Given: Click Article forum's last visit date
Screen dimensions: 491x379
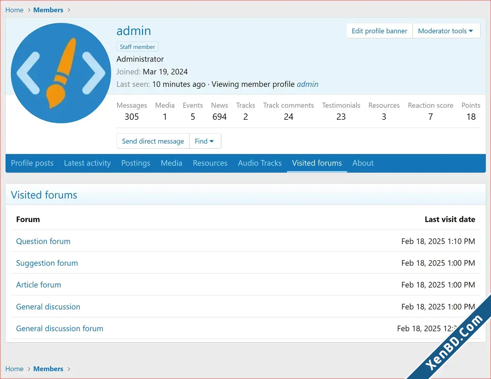Looking at the screenshot, I should tap(438, 285).
